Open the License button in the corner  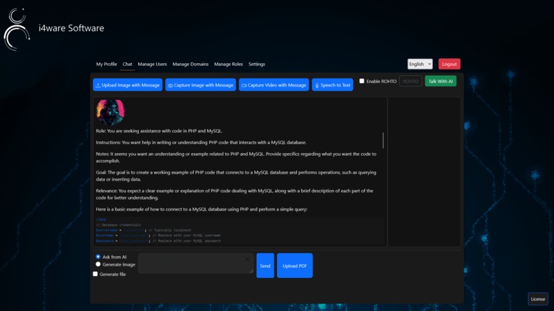538,299
